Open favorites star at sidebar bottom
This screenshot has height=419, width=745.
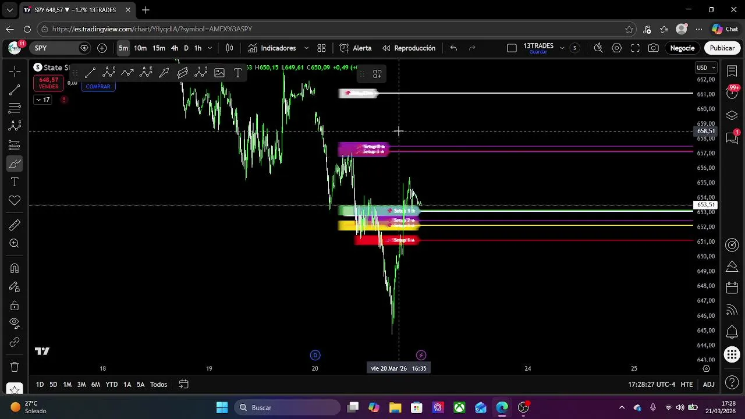click(x=15, y=388)
